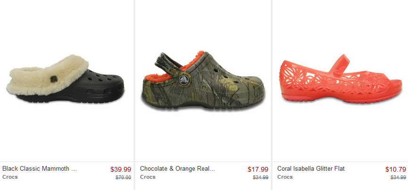Open the camouflage Realtree clog product image
408x190 pixels.
point(203,80)
